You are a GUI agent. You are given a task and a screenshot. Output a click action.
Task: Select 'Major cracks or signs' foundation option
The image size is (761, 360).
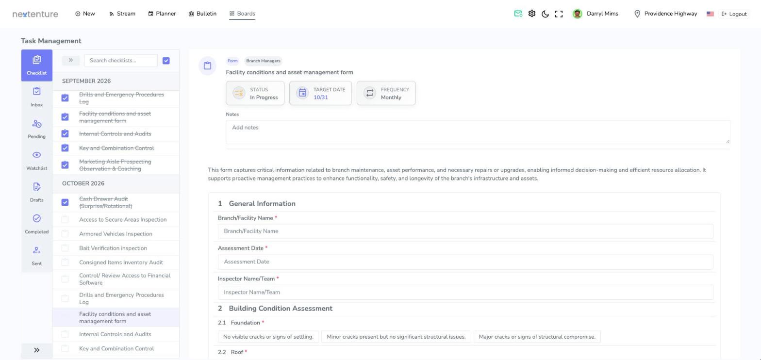tap(537, 337)
